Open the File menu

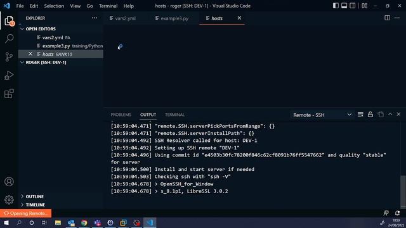[x=20, y=6]
